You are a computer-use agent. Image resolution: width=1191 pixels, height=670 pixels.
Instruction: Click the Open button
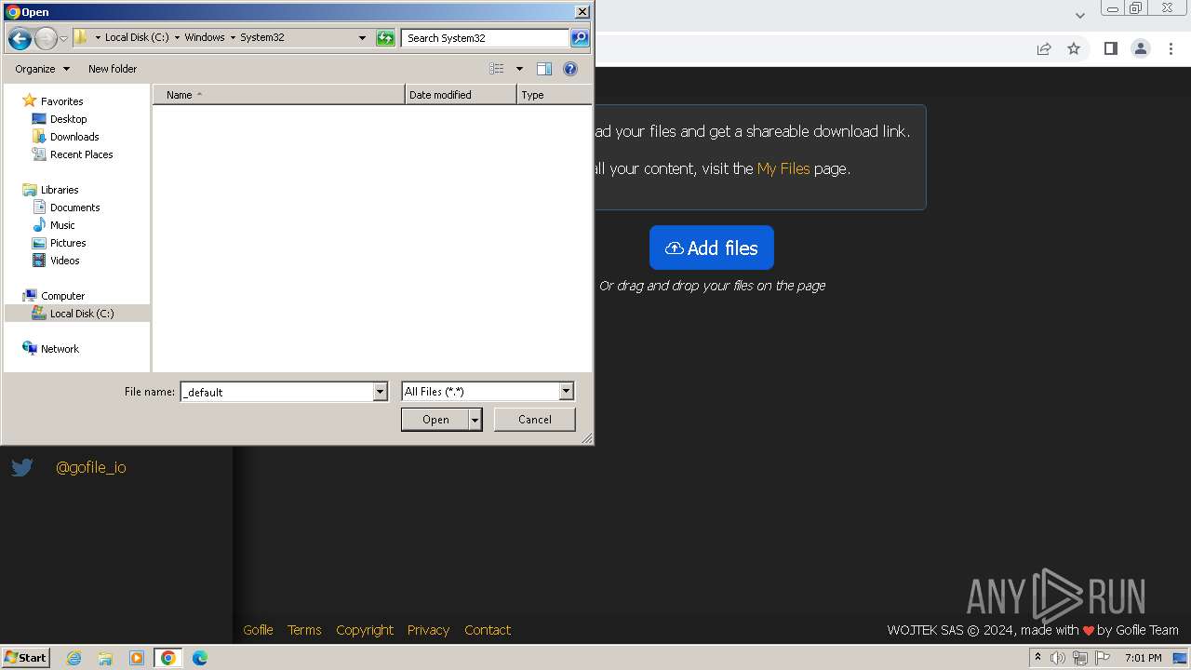click(x=435, y=420)
